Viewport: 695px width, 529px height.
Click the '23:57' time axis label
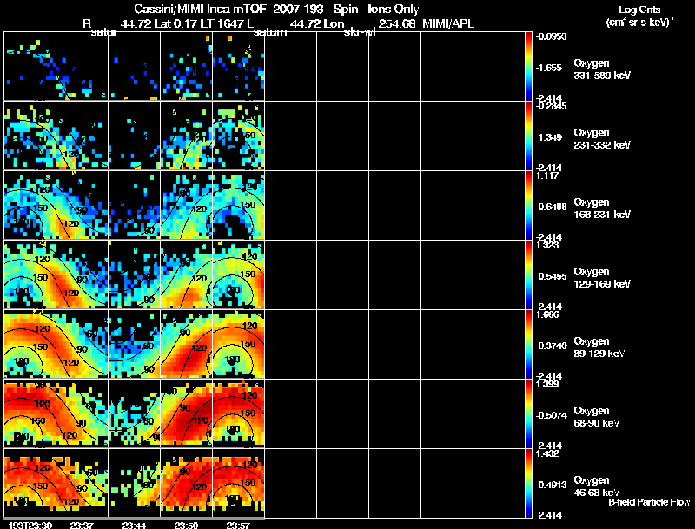point(238,525)
